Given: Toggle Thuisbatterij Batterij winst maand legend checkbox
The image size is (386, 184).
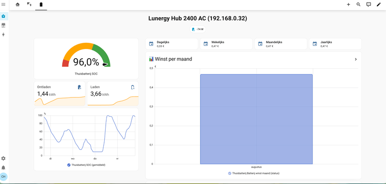Looking at the screenshot, I should pos(230,173).
